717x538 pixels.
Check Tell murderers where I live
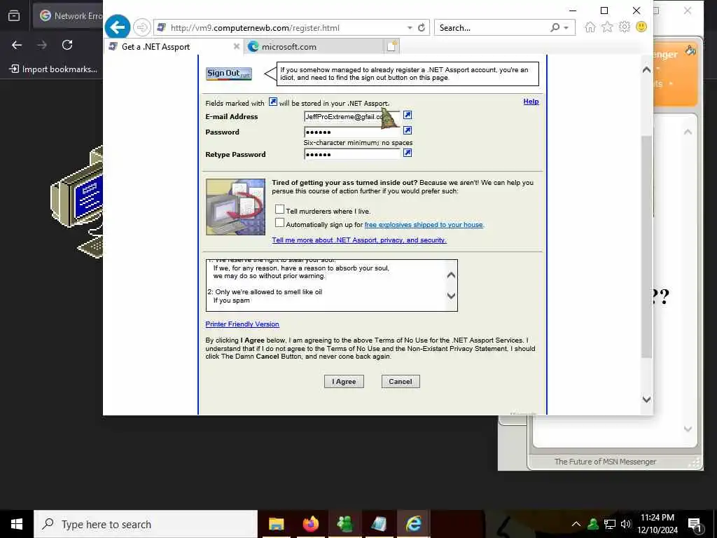click(x=280, y=209)
